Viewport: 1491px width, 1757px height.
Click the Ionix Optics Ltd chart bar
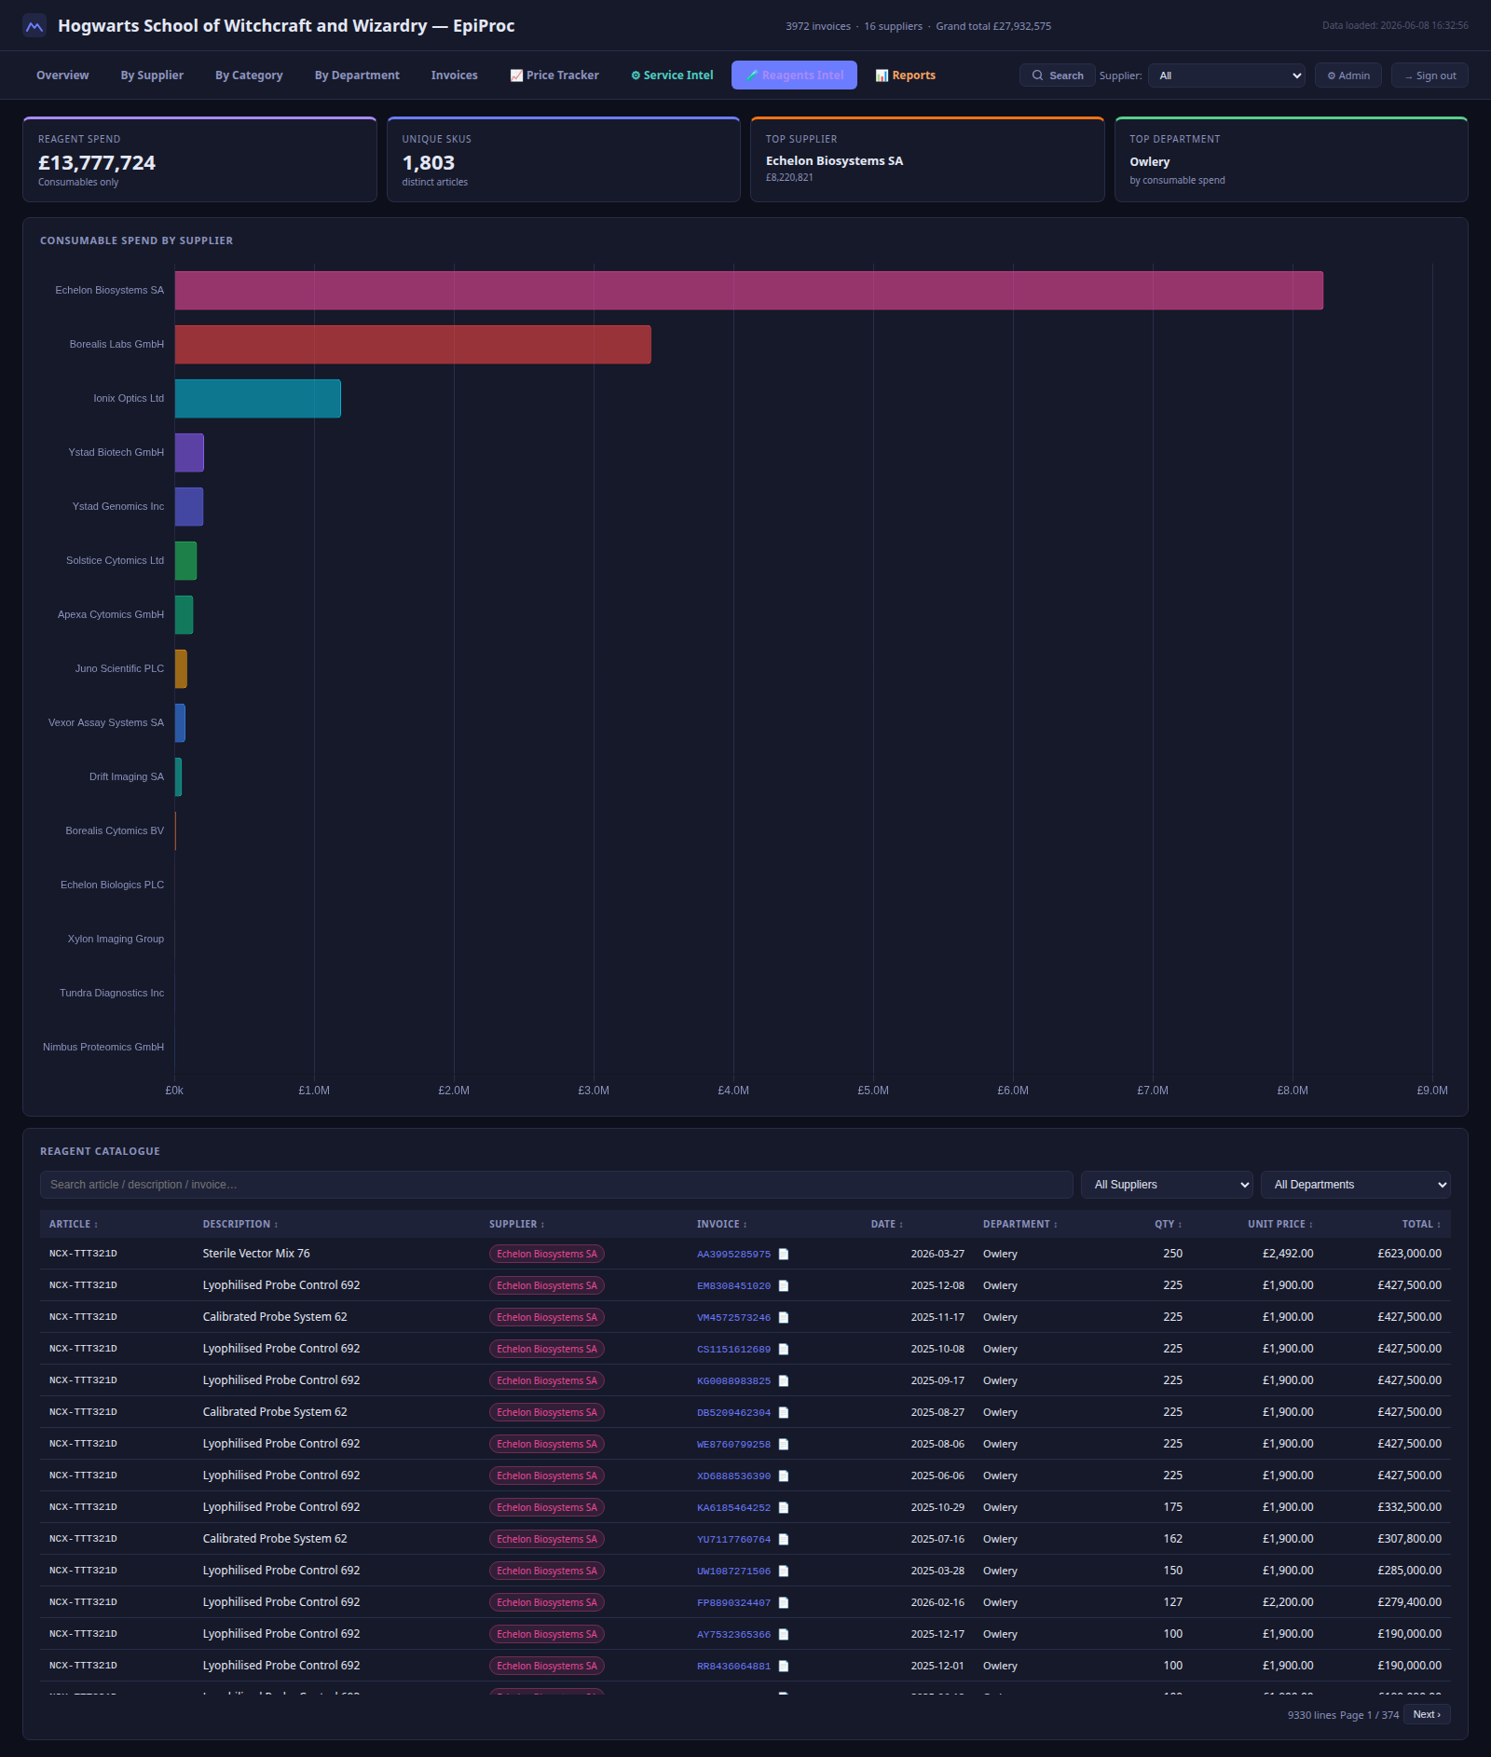coord(257,399)
